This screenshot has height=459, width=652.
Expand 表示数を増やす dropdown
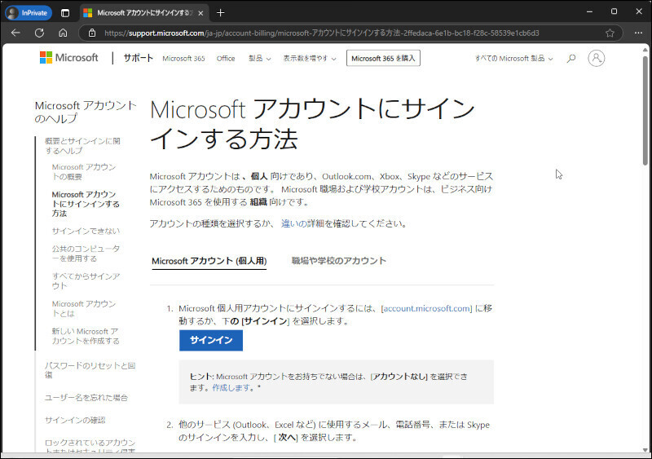click(x=310, y=59)
